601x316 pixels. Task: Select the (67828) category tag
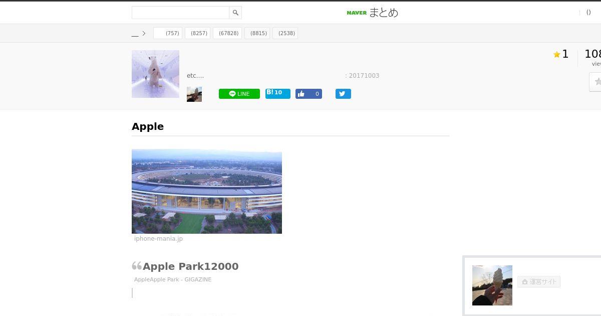click(227, 33)
